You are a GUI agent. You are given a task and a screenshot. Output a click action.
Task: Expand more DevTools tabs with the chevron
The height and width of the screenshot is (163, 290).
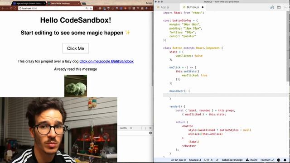coord(131,128)
